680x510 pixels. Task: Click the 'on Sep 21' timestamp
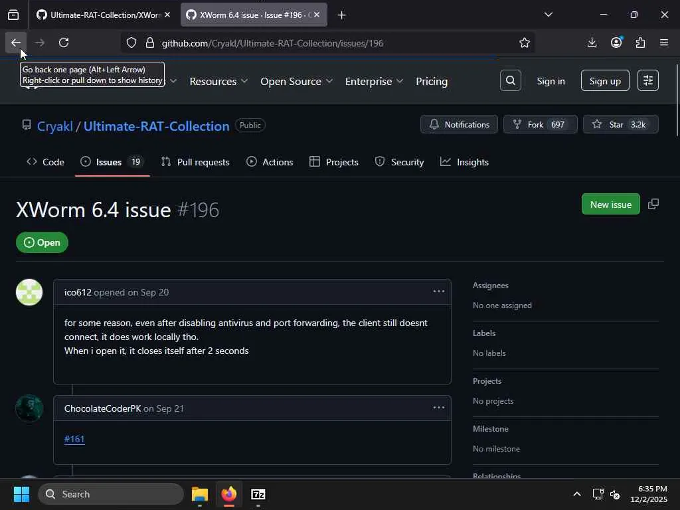[163, 408]
